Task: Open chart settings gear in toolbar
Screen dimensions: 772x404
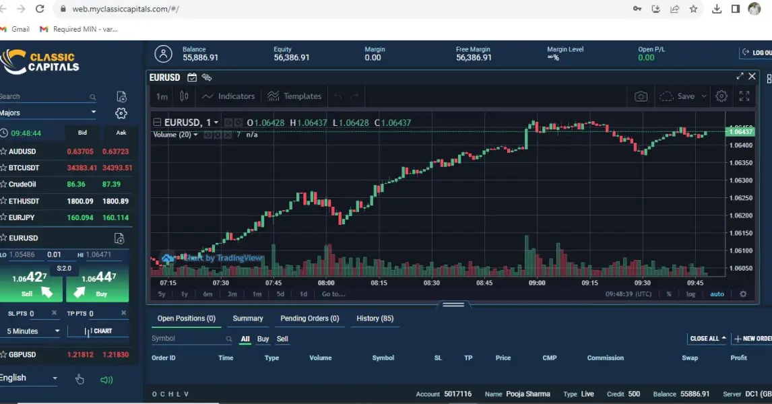Action: (x=721, y=96)
